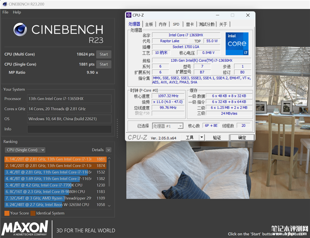This screenshot has width=310, height=238.
Task: Click the 6P + 8E core count value
Action: (211, 126)
